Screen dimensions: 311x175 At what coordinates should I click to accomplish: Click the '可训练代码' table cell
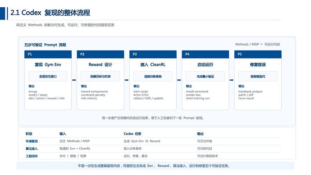click(205, 148)
